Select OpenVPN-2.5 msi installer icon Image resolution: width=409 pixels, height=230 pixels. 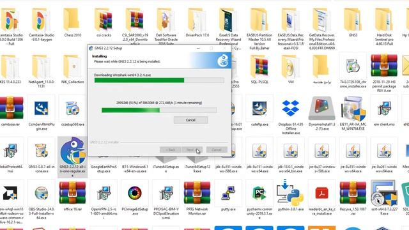[104, 193]
